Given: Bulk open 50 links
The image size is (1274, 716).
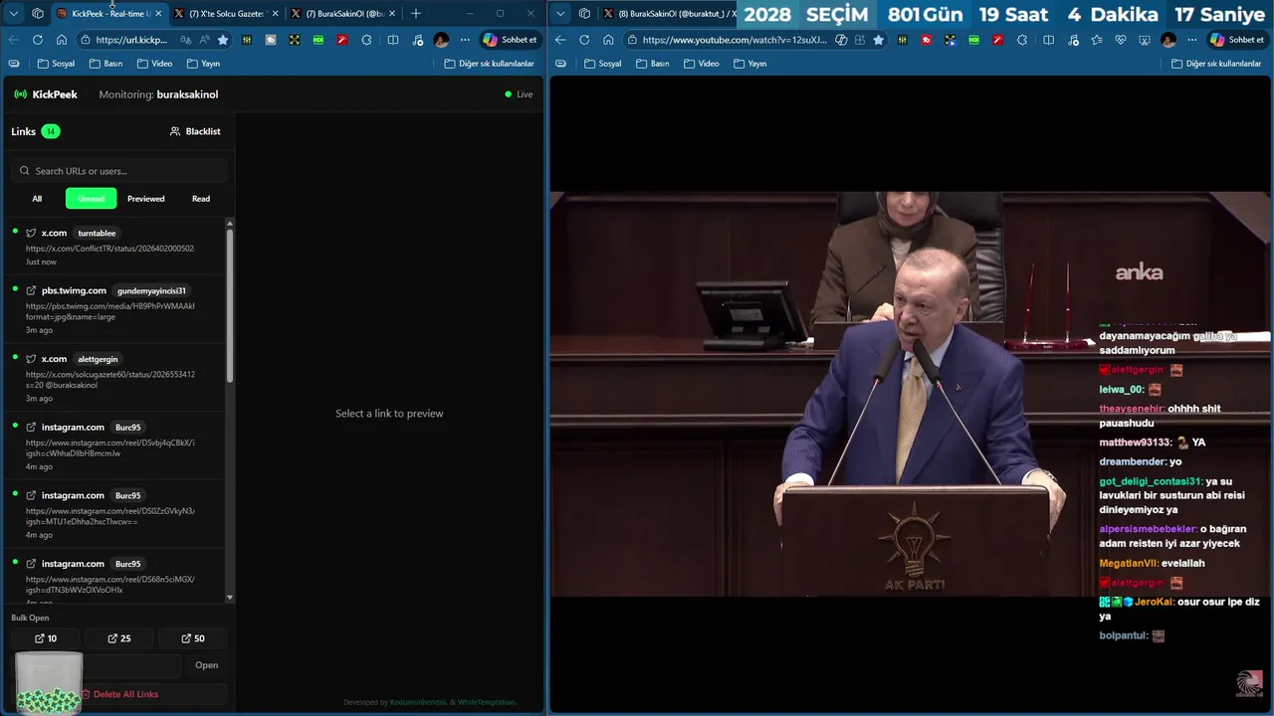Looking at the screenshot, I should (193, 638).
